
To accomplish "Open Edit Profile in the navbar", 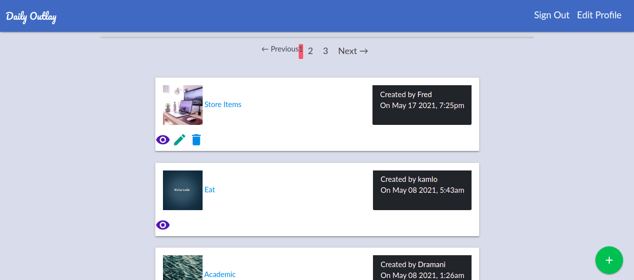I will coord(599,15).
